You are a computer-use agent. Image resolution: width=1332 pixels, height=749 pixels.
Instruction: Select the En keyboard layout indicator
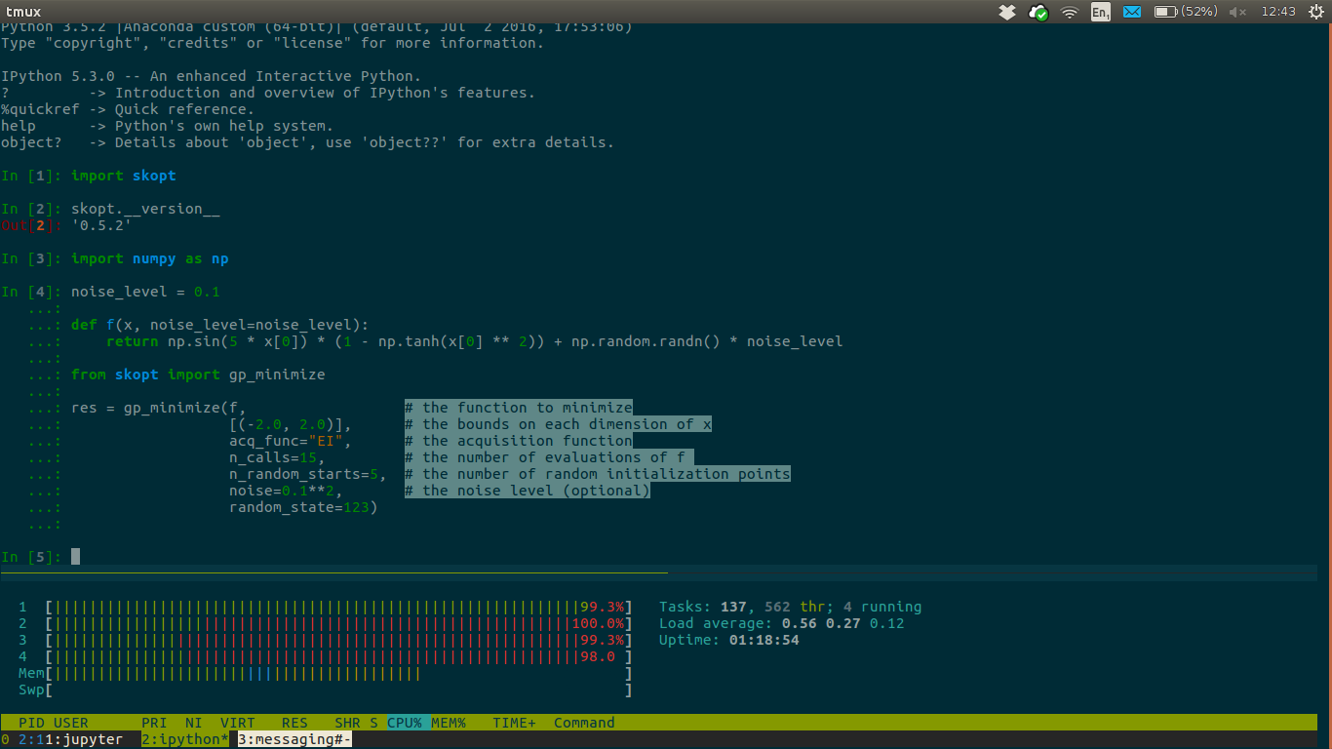(1100, 11)
